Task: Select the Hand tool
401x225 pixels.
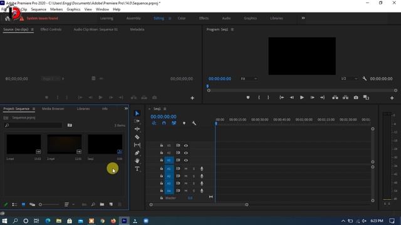Action: [x=137, y=161]
